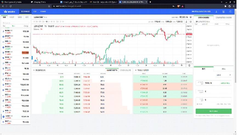Open the EXCHANGE navigation tab

(26, 12)
